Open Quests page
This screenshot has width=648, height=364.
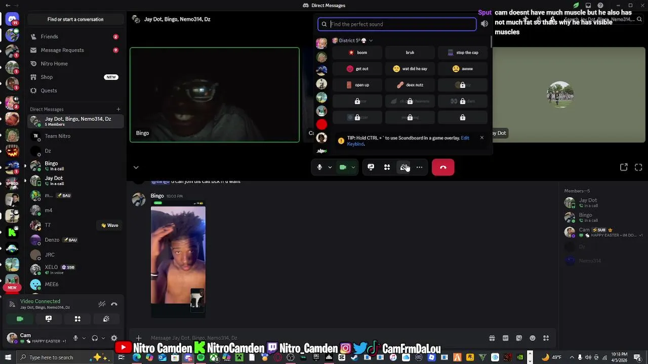(75, 90)
